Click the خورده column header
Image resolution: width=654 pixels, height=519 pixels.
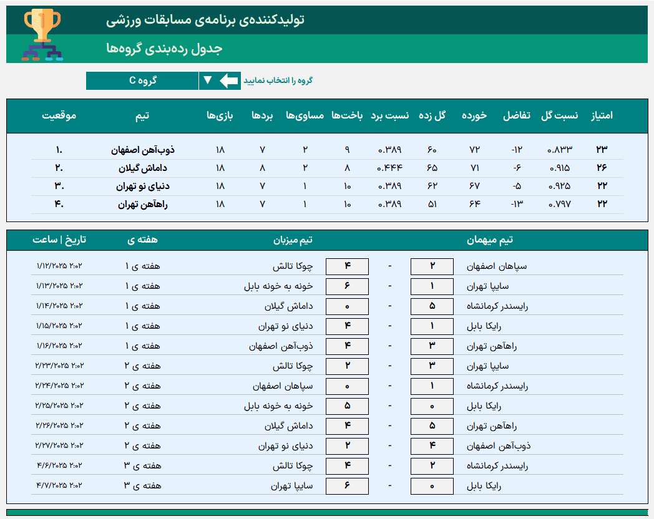click(474, 115)
